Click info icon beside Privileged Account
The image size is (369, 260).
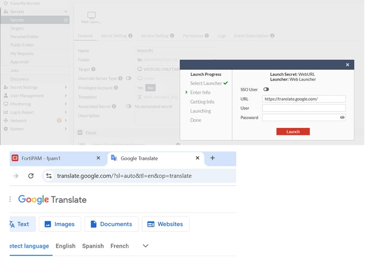pos(116,88)
